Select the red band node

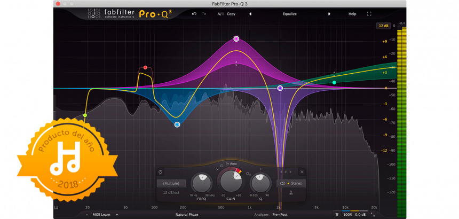coord(145,68)
